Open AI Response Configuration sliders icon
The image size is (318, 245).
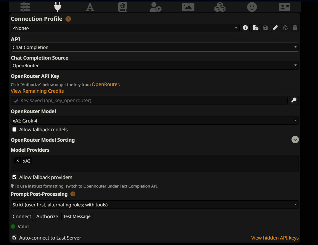[x=25, y=7]
